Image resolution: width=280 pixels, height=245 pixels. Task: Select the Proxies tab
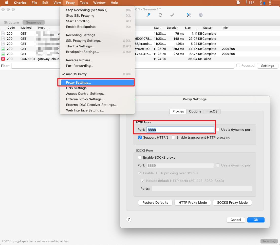(178, 111)
